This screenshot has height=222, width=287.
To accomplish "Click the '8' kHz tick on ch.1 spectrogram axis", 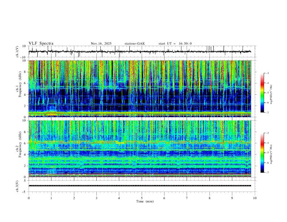I will (x=25, y=72).
